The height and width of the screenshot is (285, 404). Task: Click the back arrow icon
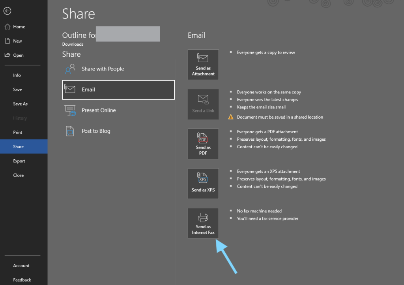(x=7, y=11)
